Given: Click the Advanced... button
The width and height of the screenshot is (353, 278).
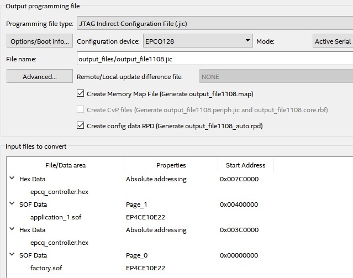Looking at the screenshot, I should (x=40, y=76).
